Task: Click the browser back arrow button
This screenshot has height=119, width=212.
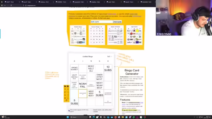Action: [x=5, y=5]
